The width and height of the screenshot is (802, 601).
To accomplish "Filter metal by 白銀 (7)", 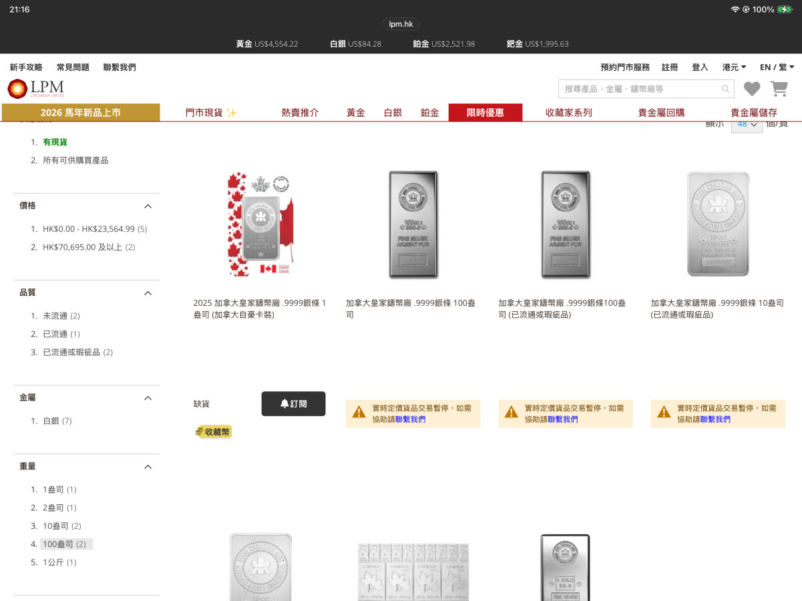I will [57, 421].
